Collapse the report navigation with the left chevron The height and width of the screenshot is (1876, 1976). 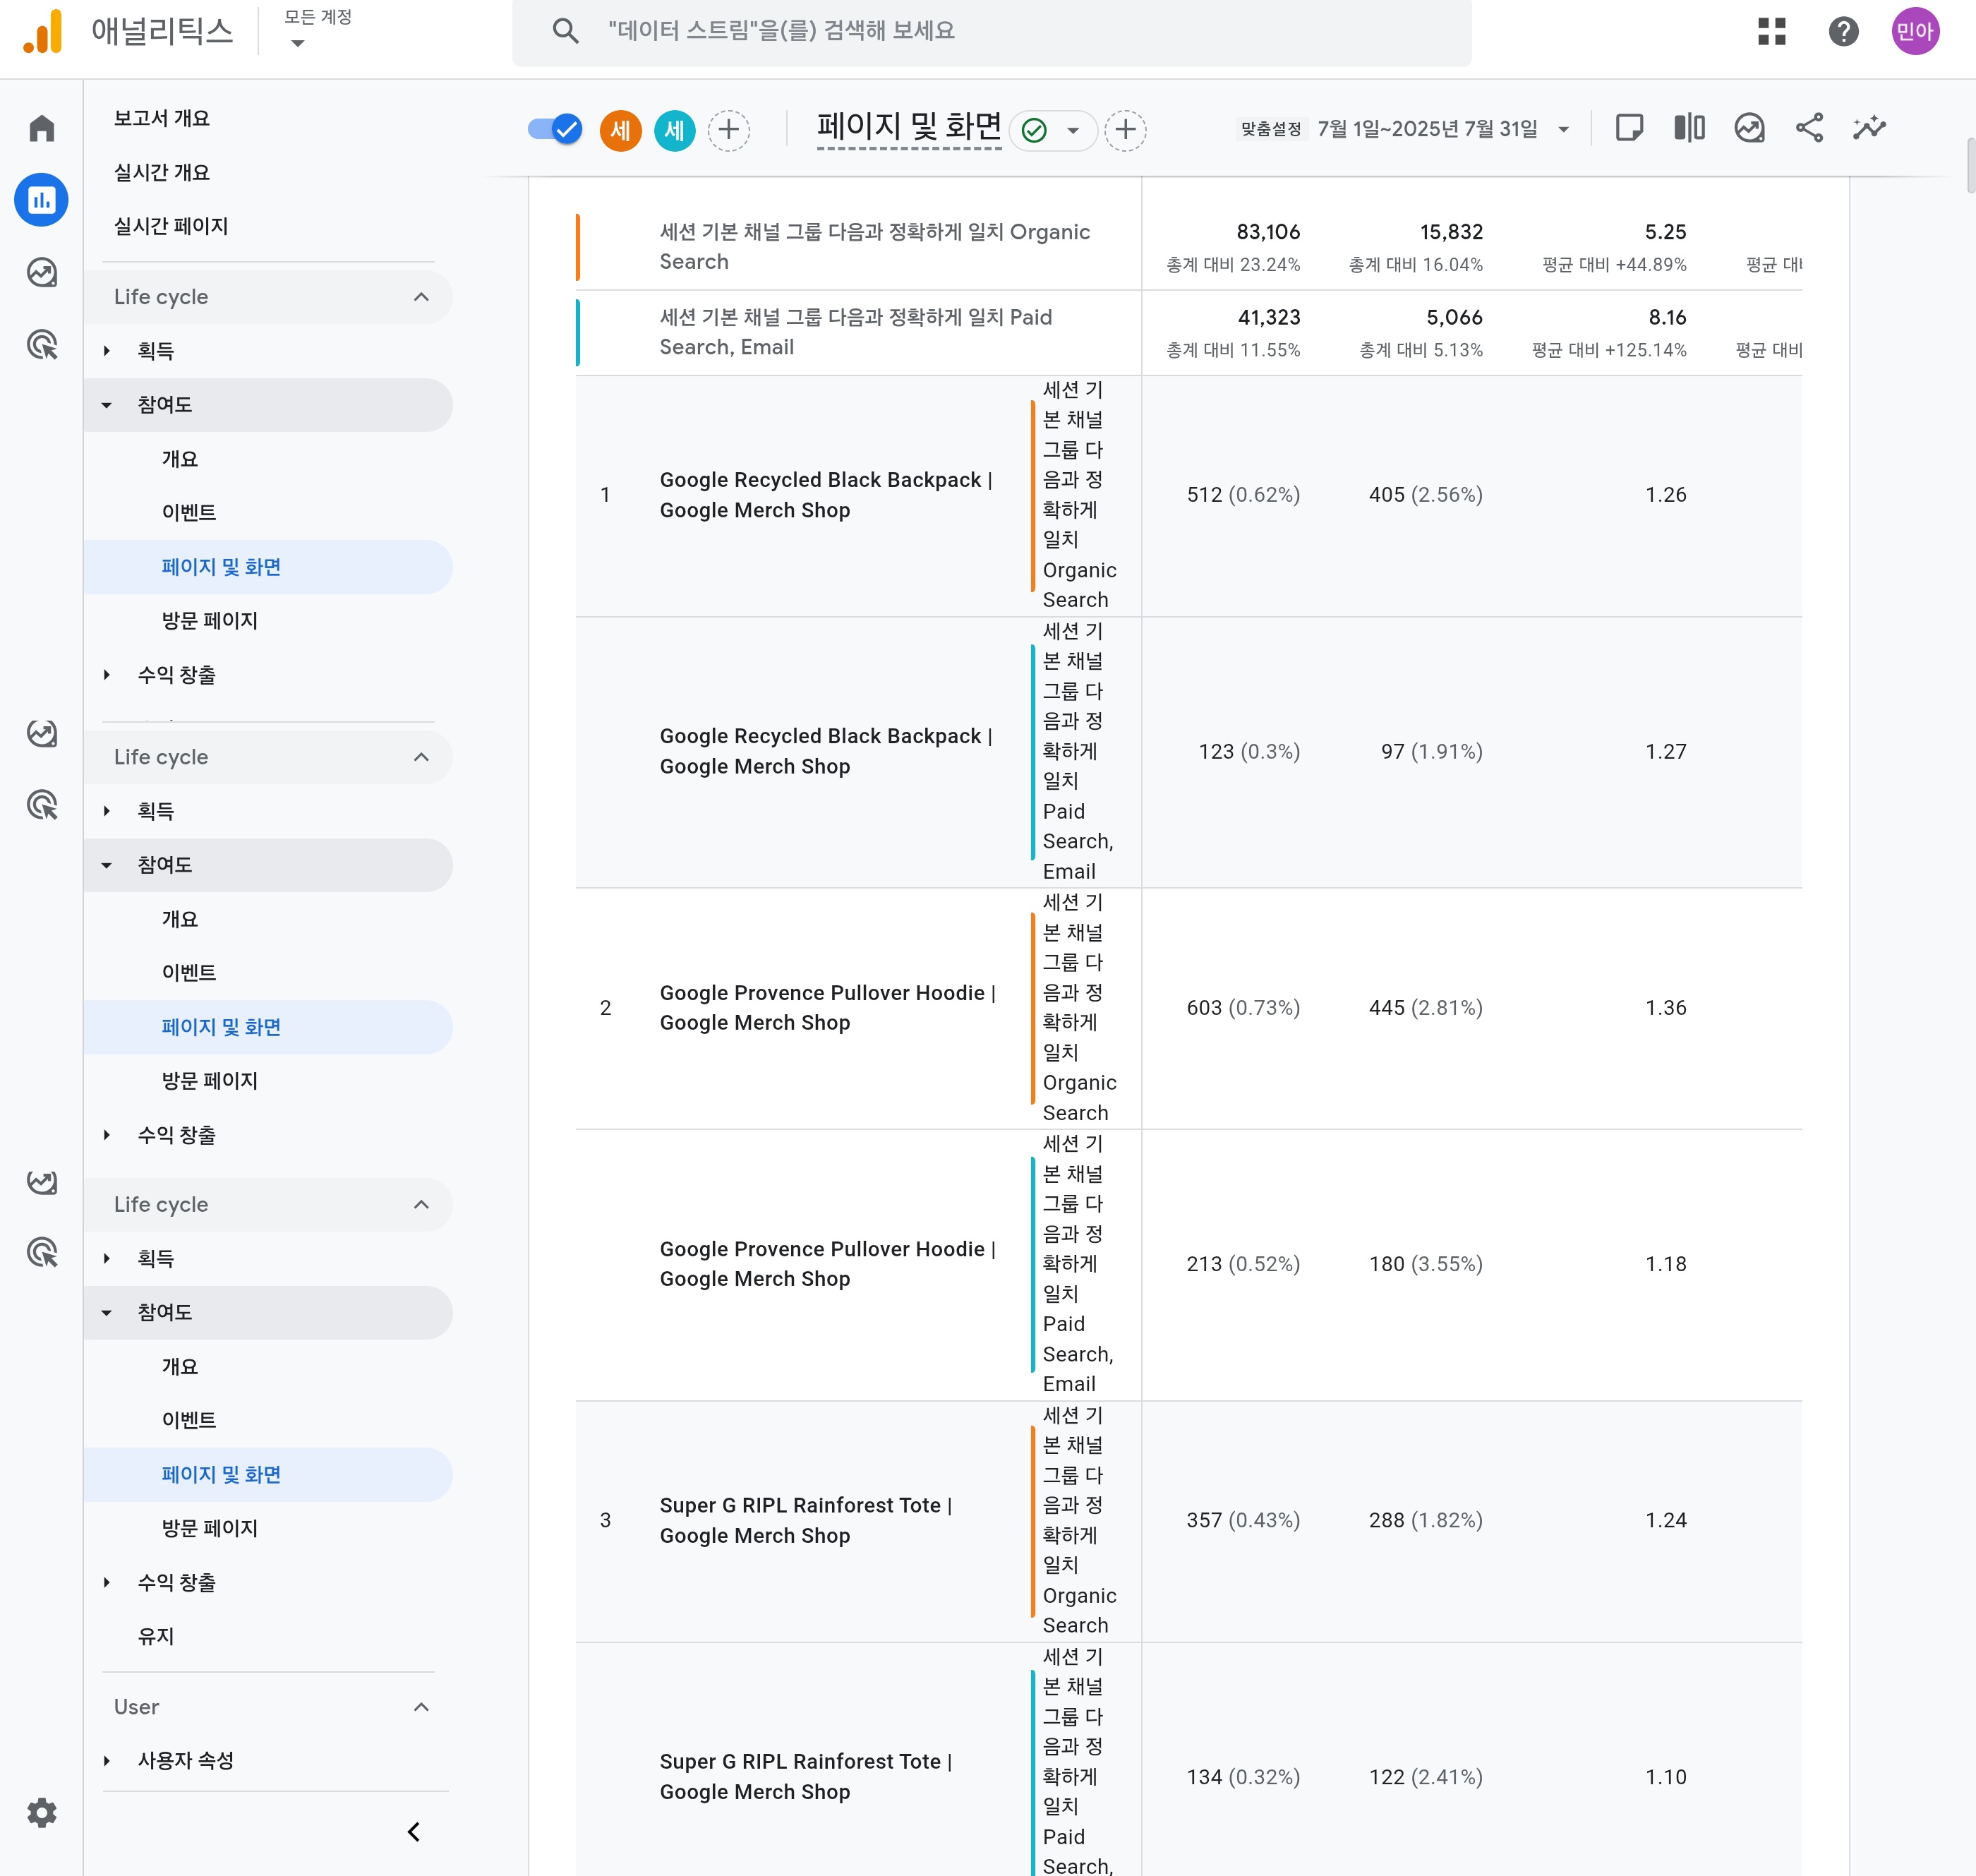click(x=414, y=1831)
